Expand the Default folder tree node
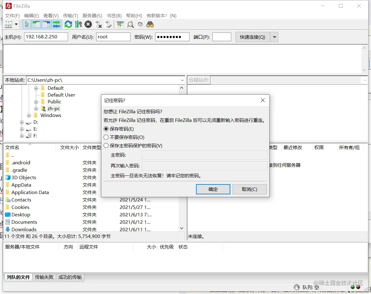371x294 pixels. 36,88
